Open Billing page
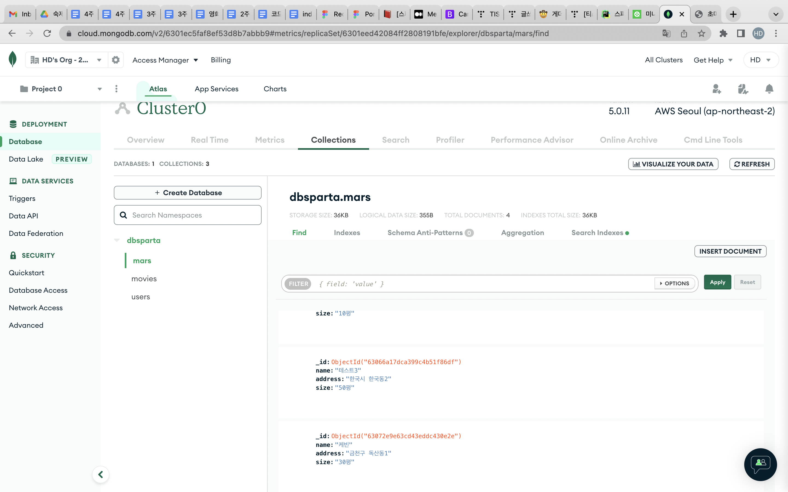Screen dimensions: 788x492 point(221,60)
